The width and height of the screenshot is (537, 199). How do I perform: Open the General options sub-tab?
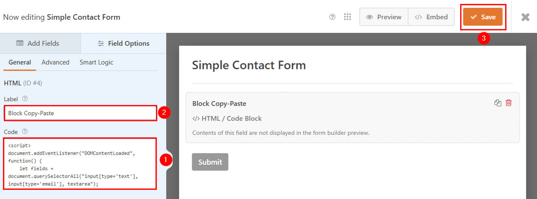pos(20,62)
